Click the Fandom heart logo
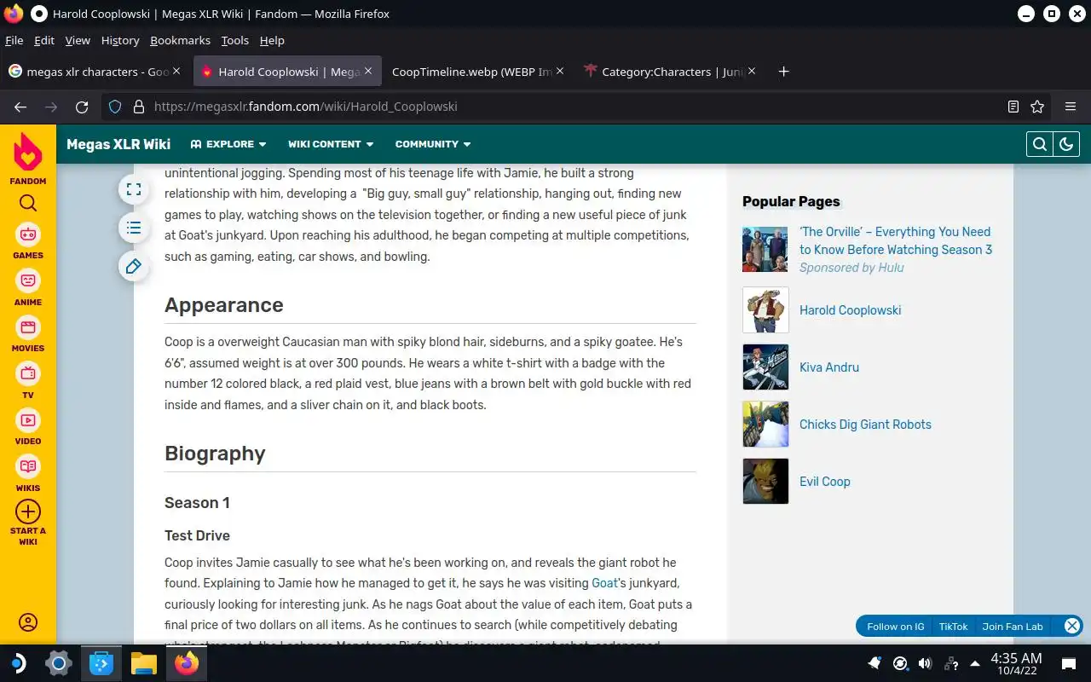The image size is (1091, 682). [28, 152]
